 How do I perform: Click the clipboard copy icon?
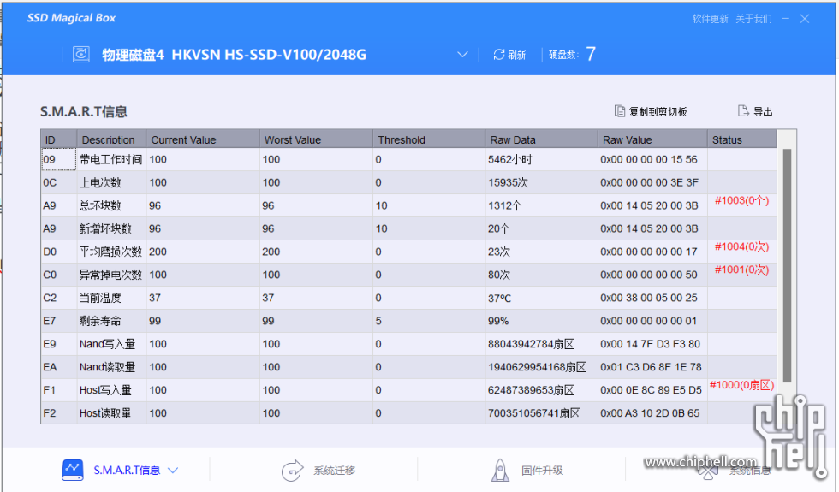pos(620,110)
